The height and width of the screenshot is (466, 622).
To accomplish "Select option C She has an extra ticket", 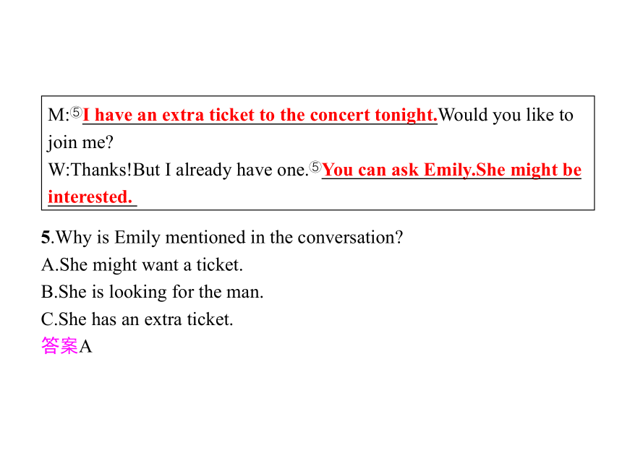I will click(x=137, y=319).
